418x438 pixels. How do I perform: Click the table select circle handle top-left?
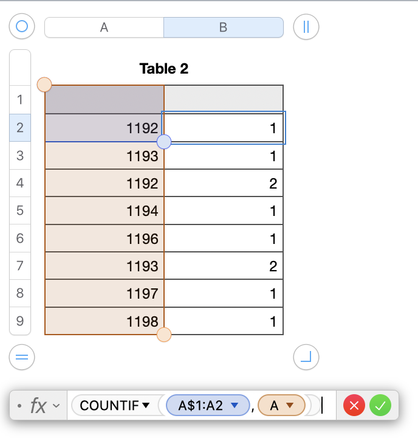pyautogui.click(x=22, y=27)
